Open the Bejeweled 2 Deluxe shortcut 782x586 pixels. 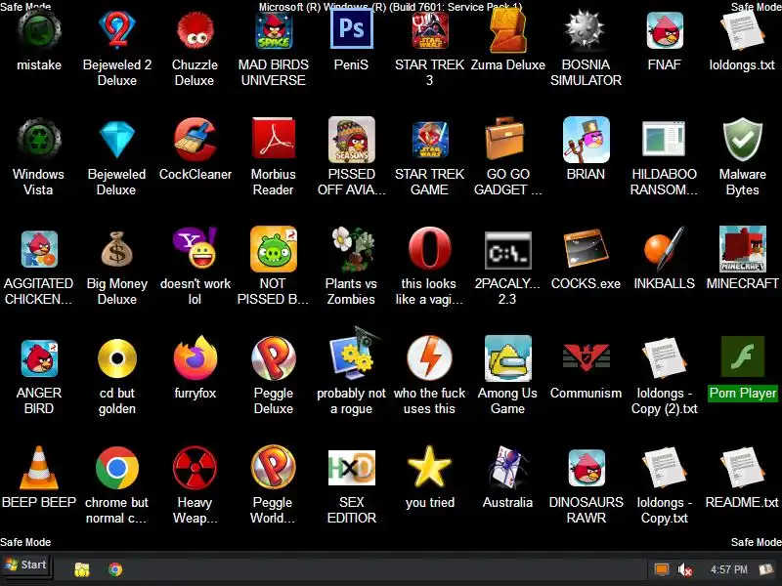click(x=117, y=31)
